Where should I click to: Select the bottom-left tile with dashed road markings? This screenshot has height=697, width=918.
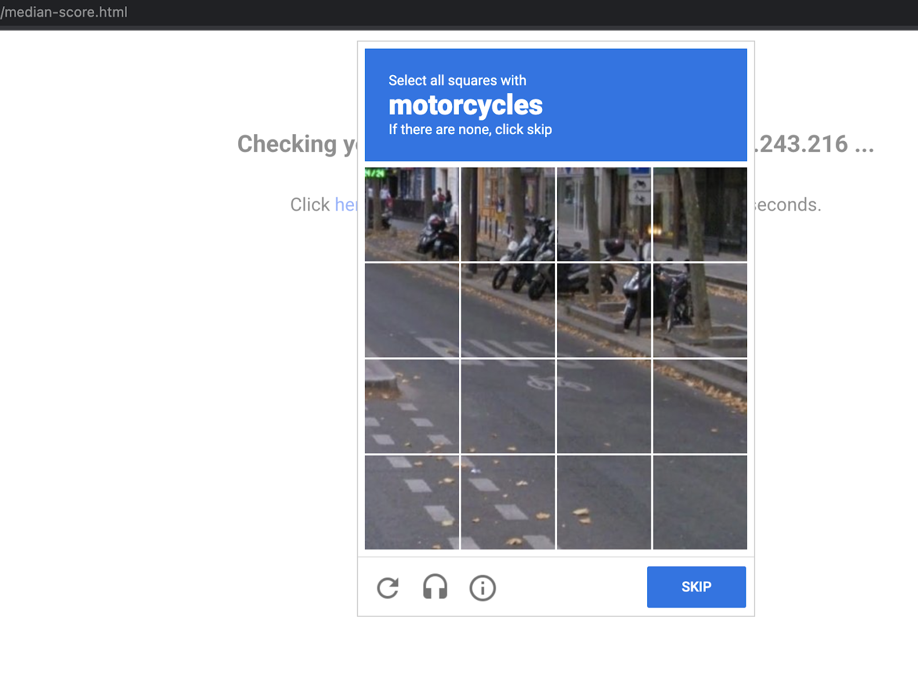[411, 501]
